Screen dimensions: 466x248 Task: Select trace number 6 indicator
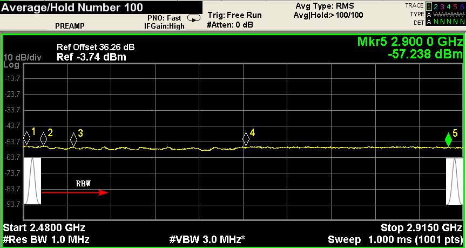tap(462, 6)
